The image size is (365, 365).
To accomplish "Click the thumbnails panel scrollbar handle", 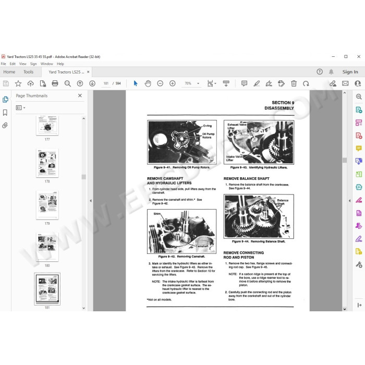I will [84, 177].
